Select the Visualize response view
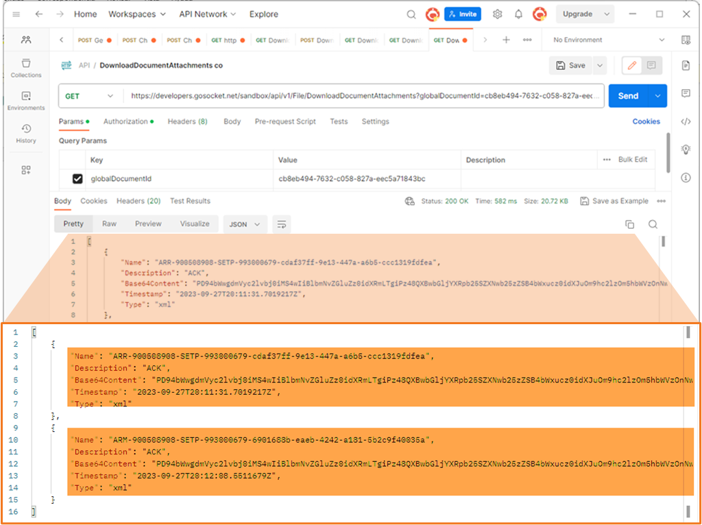 tap(195, 224)
